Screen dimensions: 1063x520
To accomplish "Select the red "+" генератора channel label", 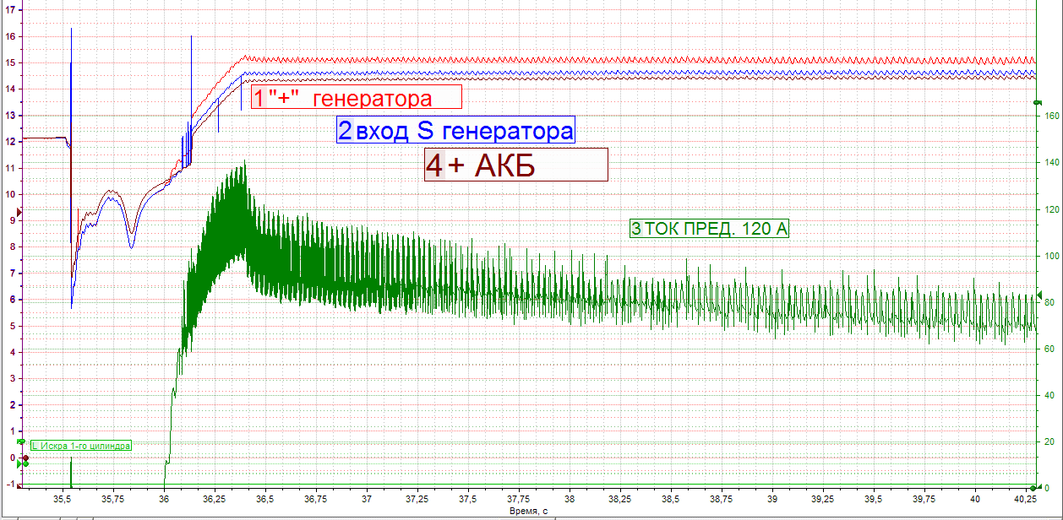I will [x=357, y=97].
